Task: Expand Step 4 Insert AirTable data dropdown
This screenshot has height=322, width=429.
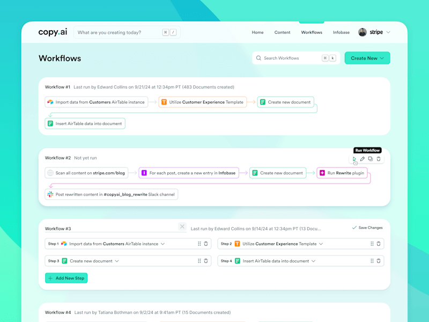Action: pos(314,261)
